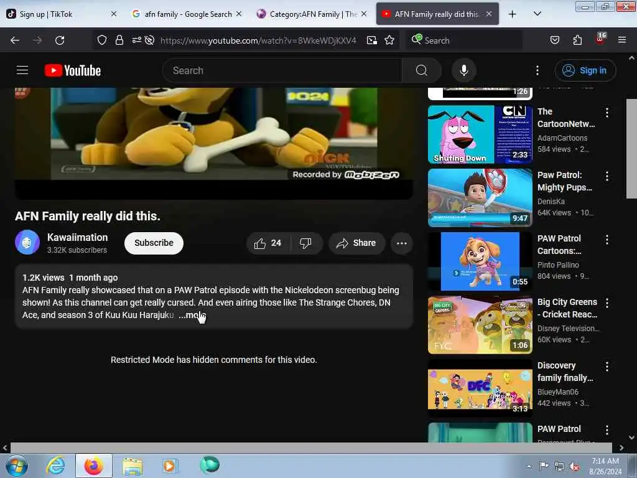The height and width of the screenshot is (478, 637).
Task: Click the Sign in button
Action: [585, 70]
